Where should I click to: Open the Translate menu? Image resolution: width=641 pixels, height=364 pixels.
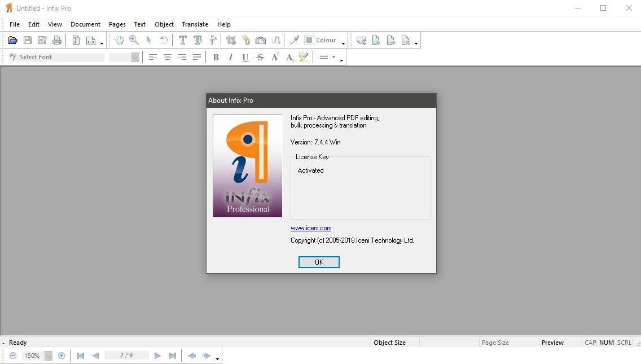(195, 24)
